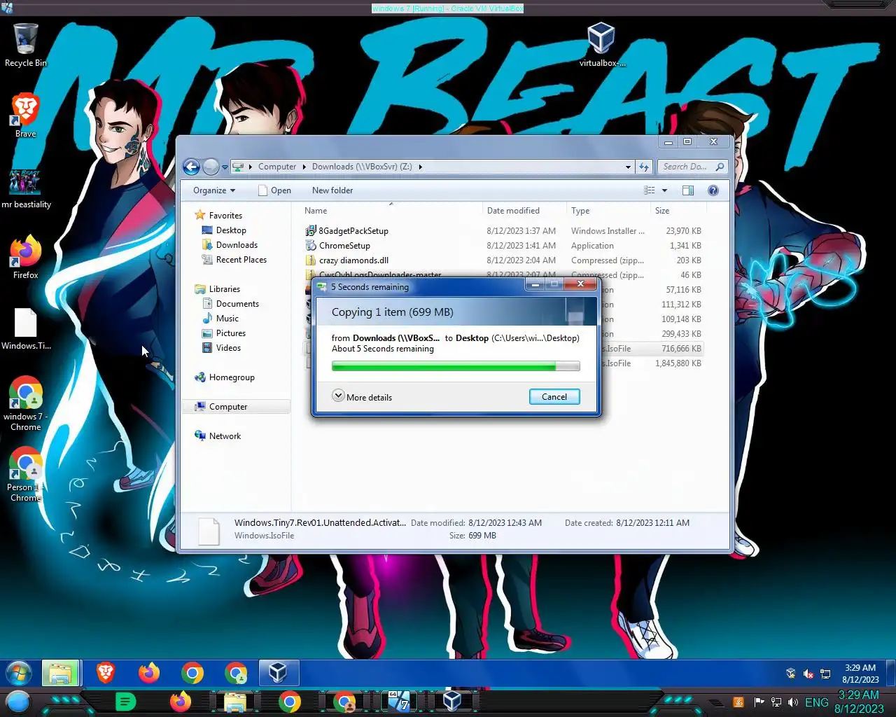
Task: Click the Windows 7 Start orb
Action: tap(19, 674)
